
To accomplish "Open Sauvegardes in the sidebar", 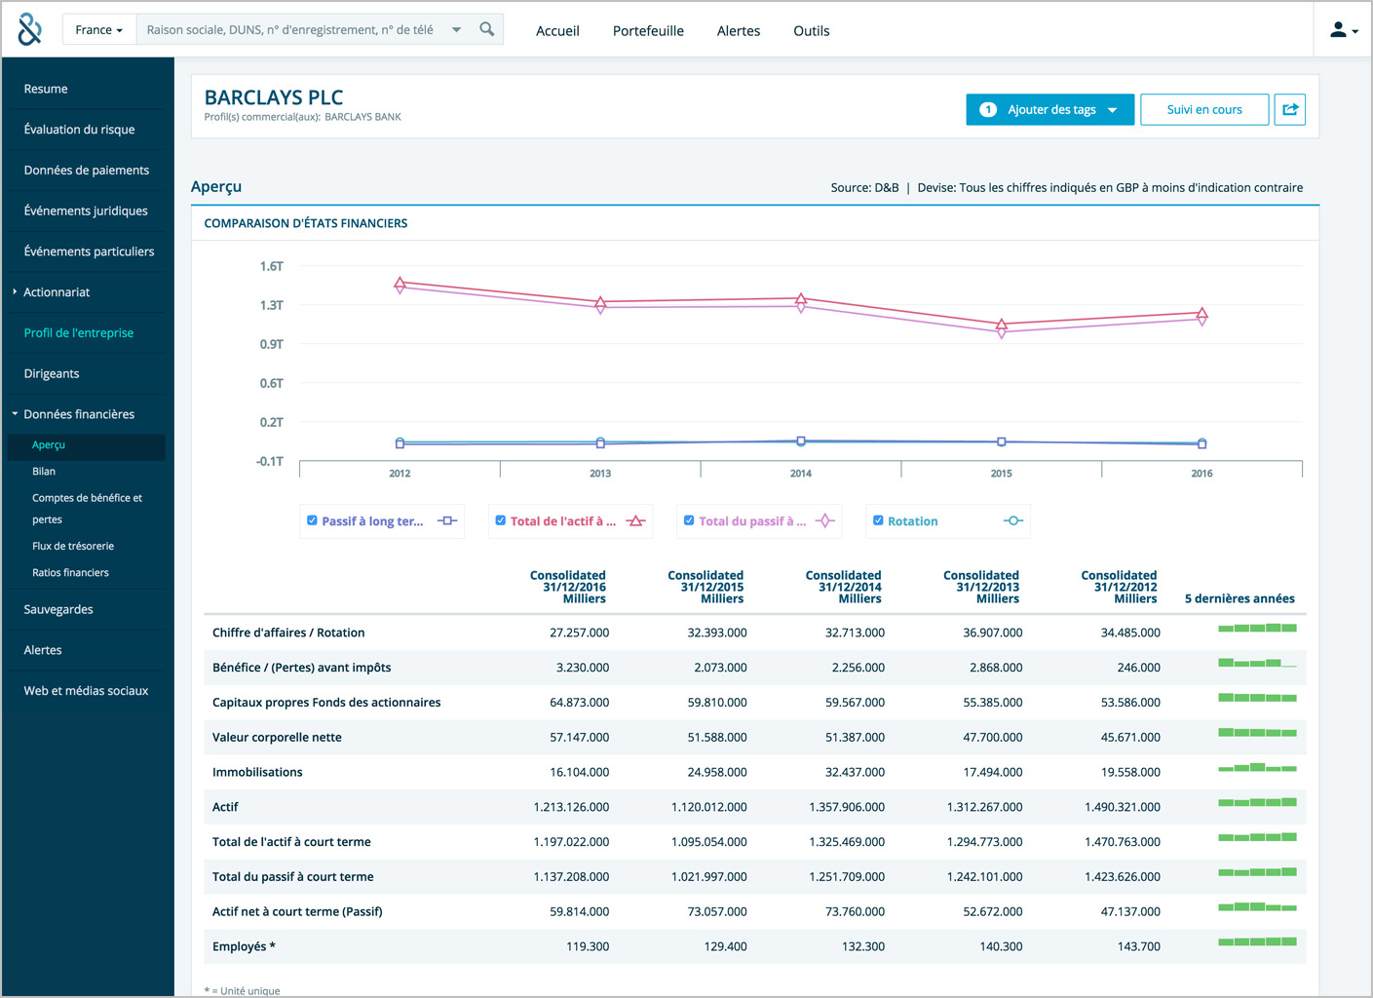I will coord(58,610).
